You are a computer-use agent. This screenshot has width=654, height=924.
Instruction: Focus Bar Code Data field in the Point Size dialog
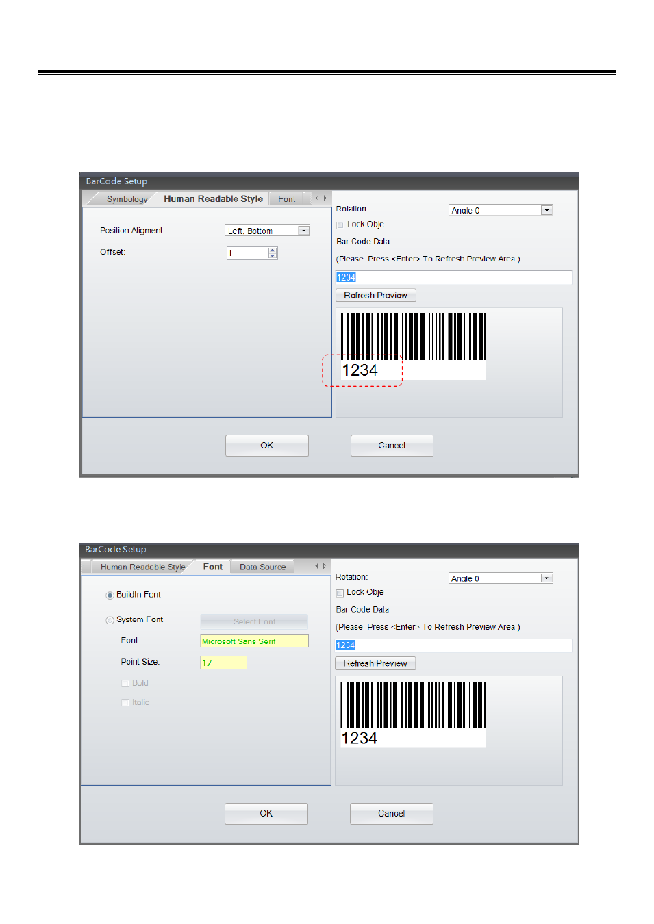coord(453,645)
